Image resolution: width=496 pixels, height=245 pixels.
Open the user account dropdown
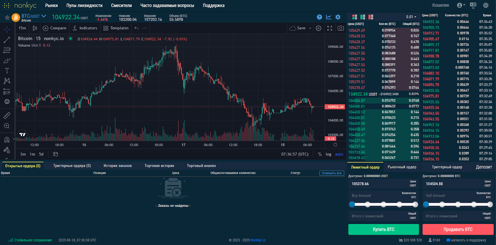point(461,5)
